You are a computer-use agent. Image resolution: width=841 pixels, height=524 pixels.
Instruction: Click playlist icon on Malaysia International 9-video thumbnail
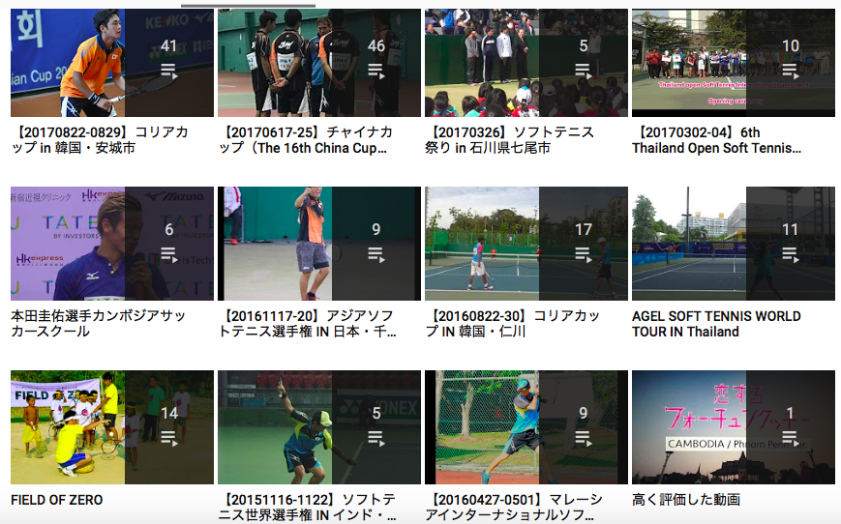[583, 438]
